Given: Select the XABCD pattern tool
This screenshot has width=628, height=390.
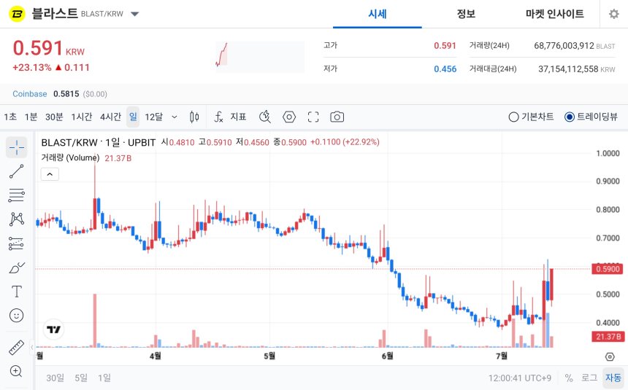Looking at the screenshot, I should pos(16,219).
